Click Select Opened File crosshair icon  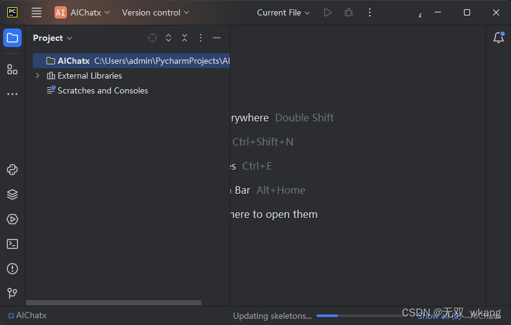[152, 38]
